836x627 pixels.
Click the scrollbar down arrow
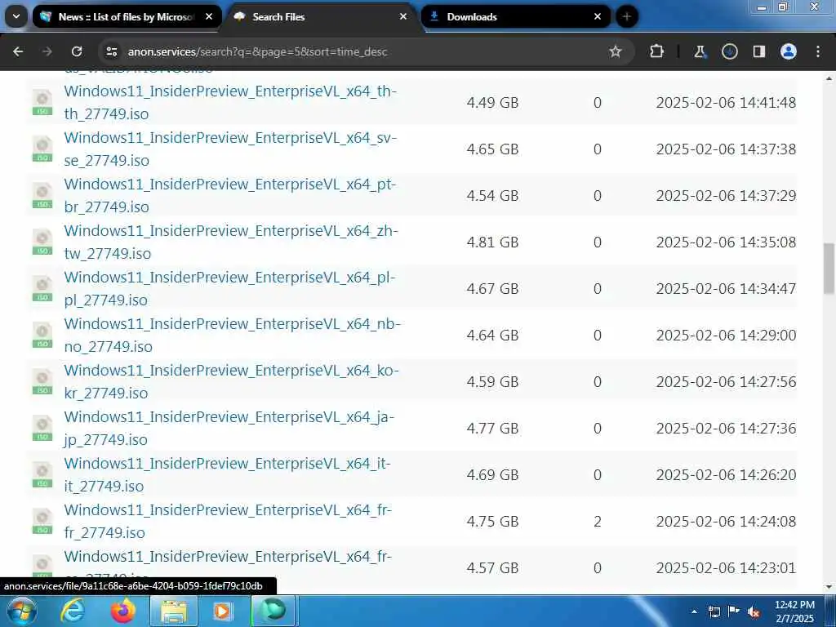829,587
